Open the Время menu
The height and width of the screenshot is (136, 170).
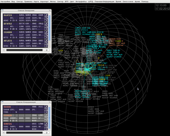click(118, 2)
